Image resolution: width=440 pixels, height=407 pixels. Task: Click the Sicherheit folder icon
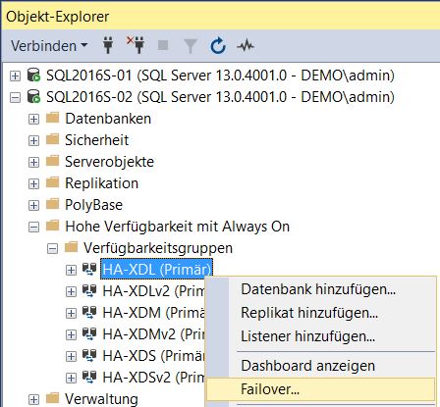pos(52,139)
